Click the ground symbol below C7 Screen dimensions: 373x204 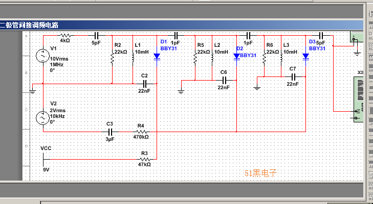pyautogui.click(x=257, y=88)
